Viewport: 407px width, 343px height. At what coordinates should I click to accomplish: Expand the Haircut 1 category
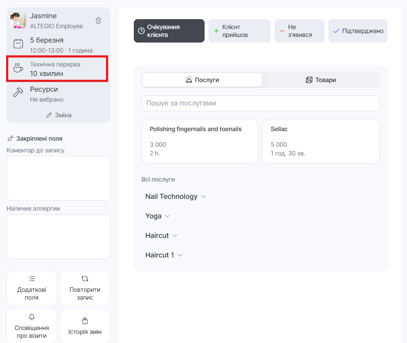pos(164,255)
